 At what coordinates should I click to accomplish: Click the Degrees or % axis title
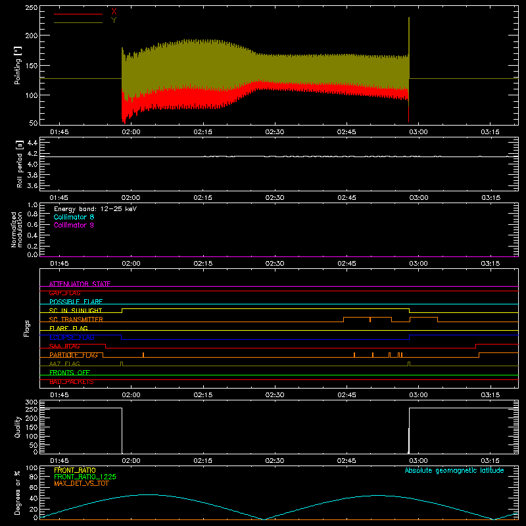[18, 493]
